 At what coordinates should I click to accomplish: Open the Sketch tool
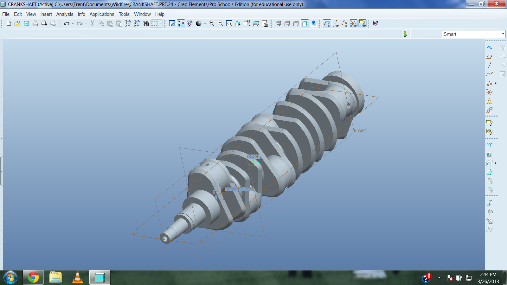(x=490, y=48)
